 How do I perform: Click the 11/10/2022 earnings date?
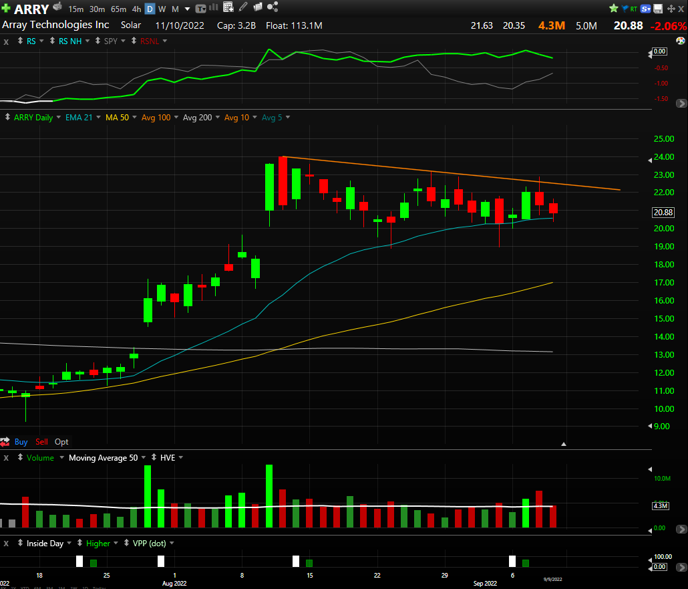180,25
